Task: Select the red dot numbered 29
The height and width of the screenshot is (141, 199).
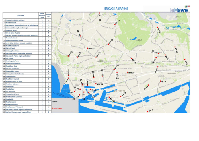Action: 128,72
